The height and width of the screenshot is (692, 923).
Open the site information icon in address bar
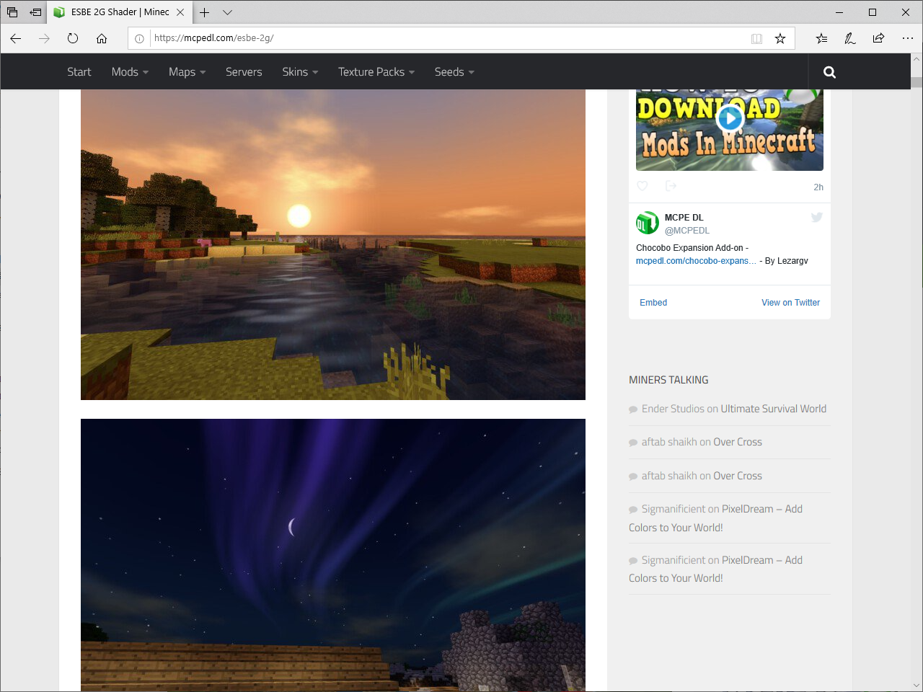point(139,38)
